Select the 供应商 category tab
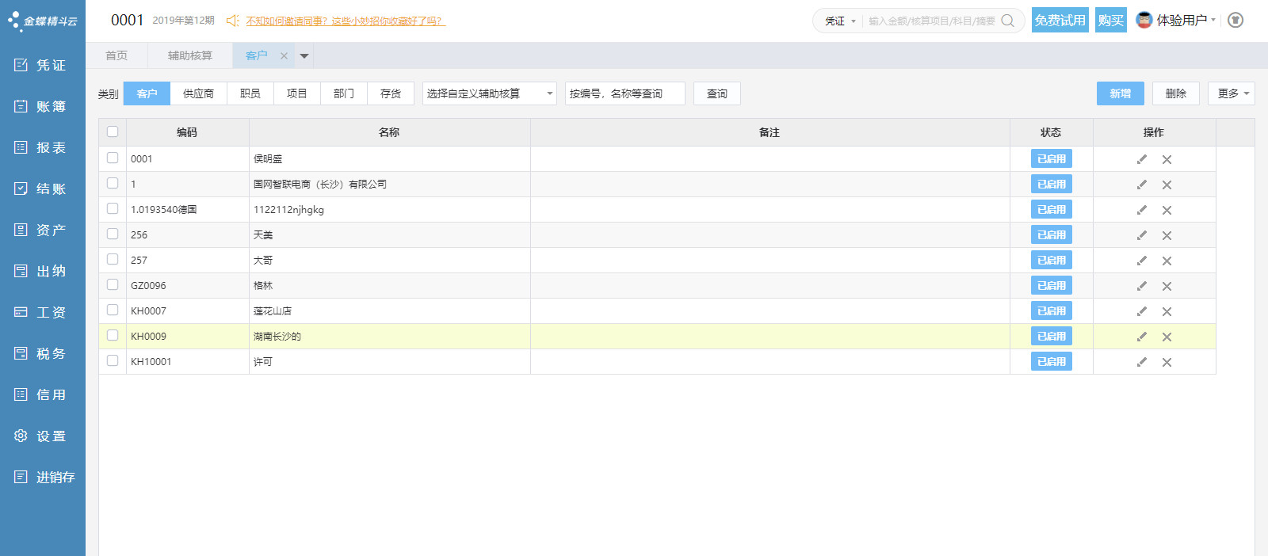This screenshot has width=1268, height=556. point(198,93)
